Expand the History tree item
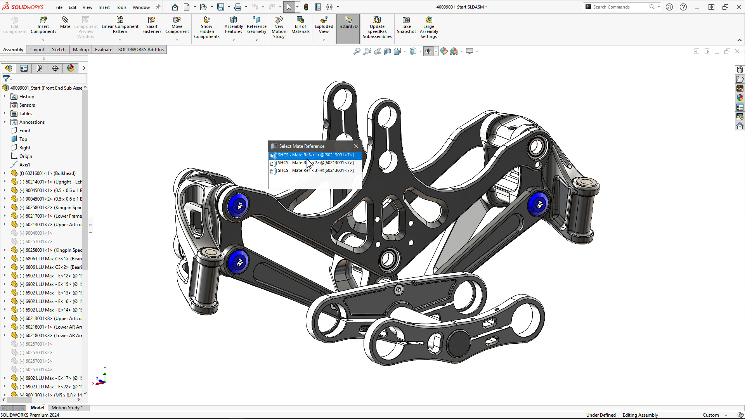745x419 pixels. [5, 97]
